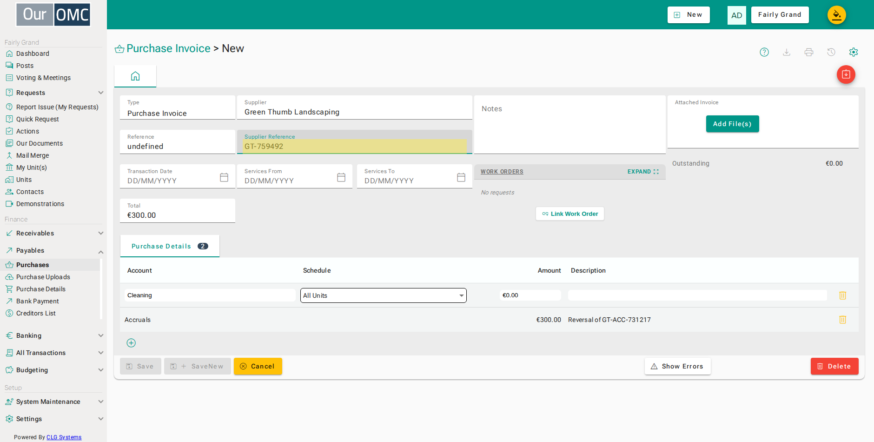The width and height of the screenshot is (874, 442).
Task: Click the Supplier Green Thumb Landscaping field
Action: 355,107
